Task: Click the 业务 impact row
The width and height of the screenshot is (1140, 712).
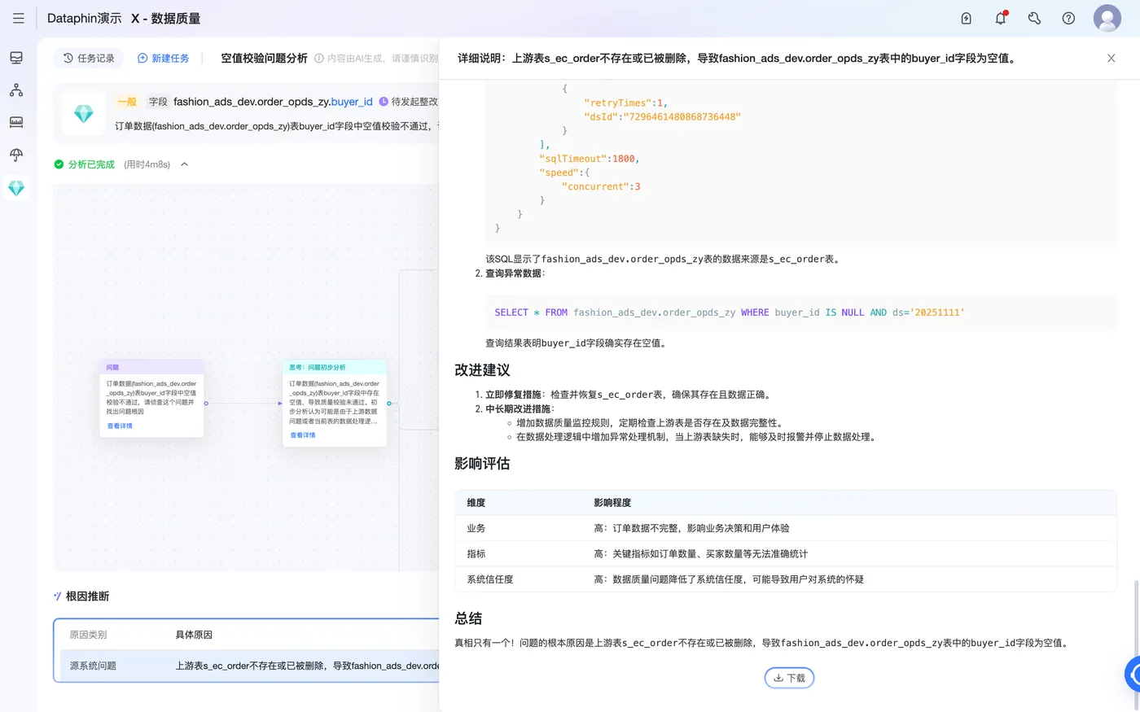Action: [786, 528]
